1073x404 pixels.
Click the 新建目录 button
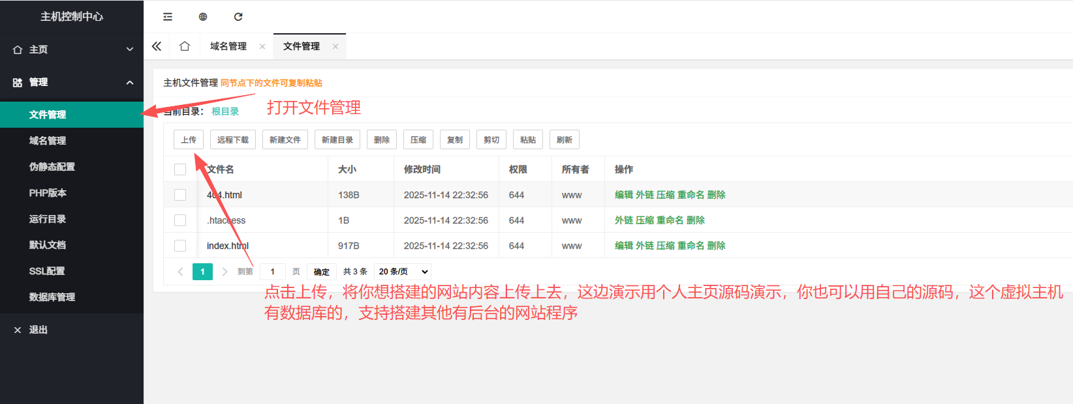337,139
